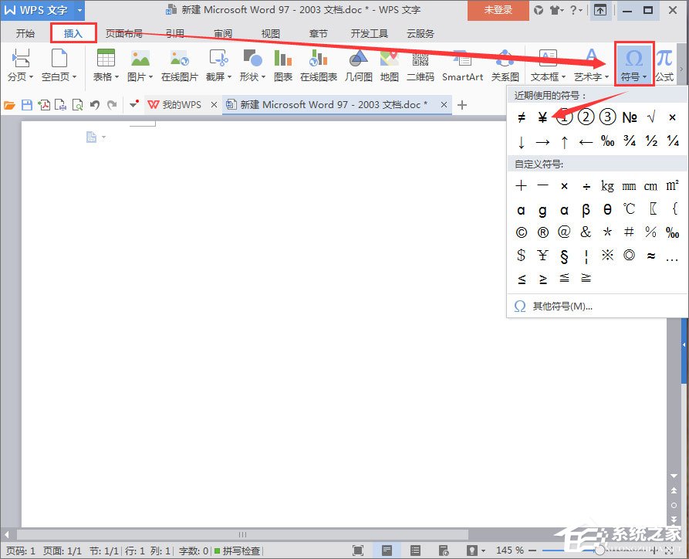This screenshot has height=559, width=689.
Task: Switch to the 页面布局 ribbon tab
Action: click(x=123, y=34)
